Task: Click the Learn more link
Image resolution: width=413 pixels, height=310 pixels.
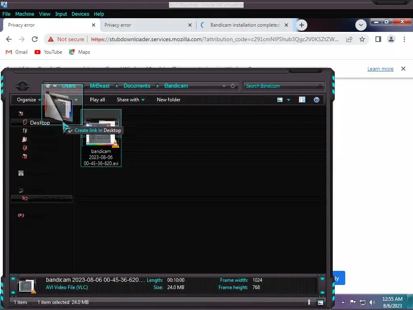Action: point(380,69)
